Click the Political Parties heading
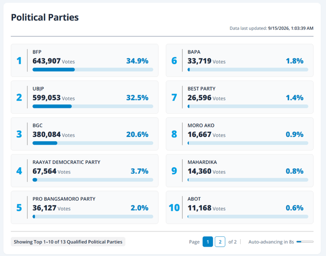326x256 pixels. (x=45, y=17)
